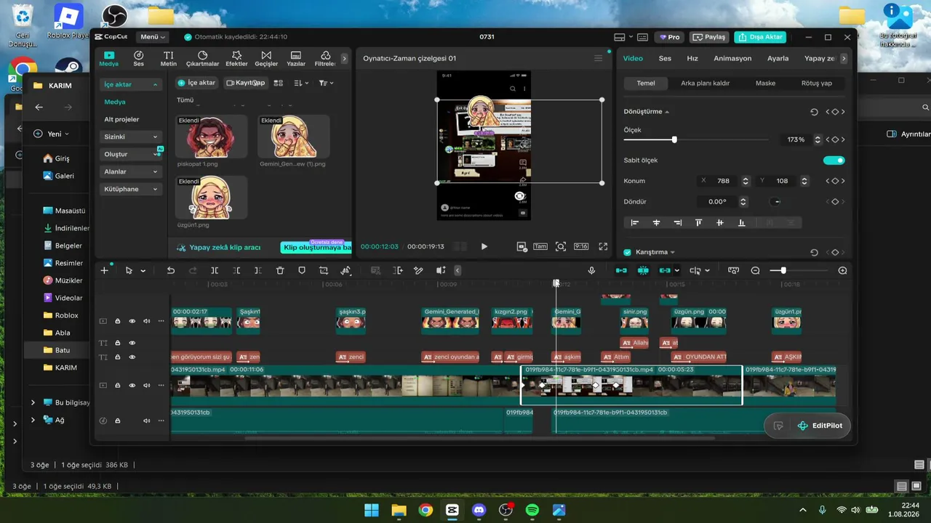
Task: Click the Pro upgrade button
Action: pyautogui.click(x=669, y=37)
